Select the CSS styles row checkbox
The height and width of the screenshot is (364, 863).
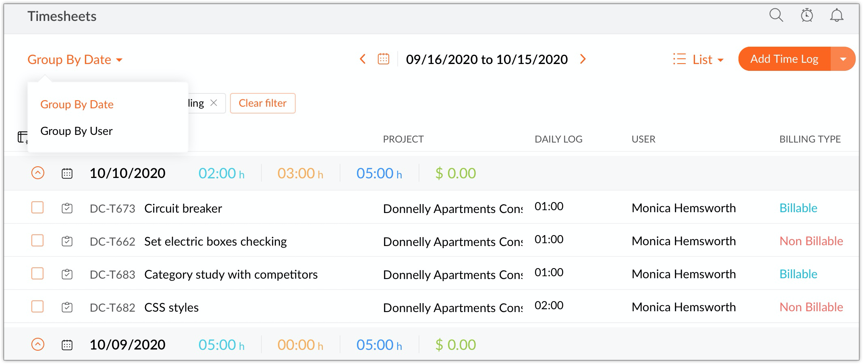click(x=37, y=307)
